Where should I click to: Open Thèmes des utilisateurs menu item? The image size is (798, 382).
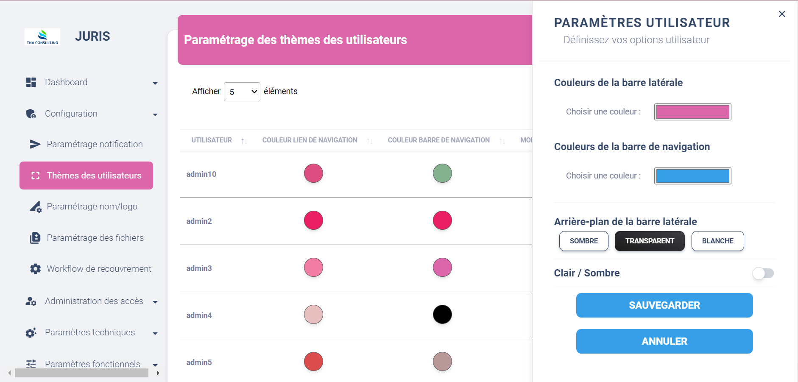[x=86, y=176]
